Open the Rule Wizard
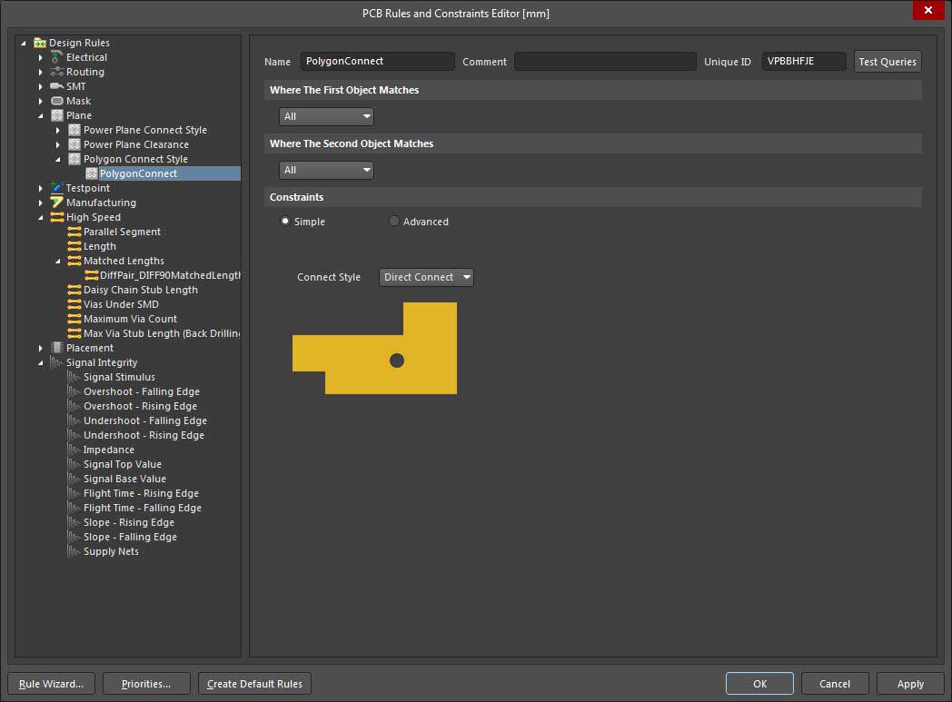 pos(52,684)
